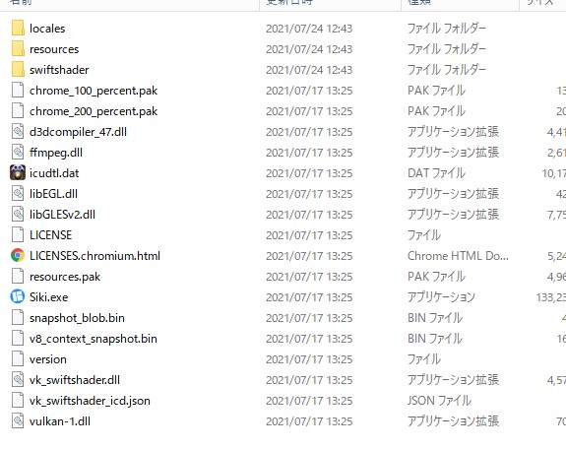The width and height of the screenshot is (566, 449).
Task: Select v8_context_snapshot.bin in the list
Action: pyautogui.click(x=94, y=339)
